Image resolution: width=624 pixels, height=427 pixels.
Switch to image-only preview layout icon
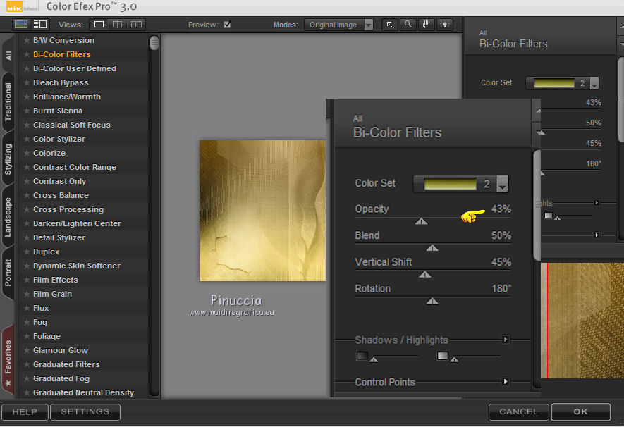click(x=20, y=24)
